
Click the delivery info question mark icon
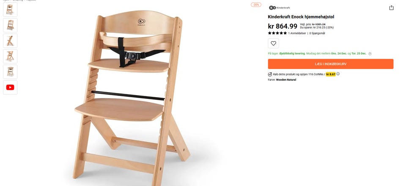click(x=370, y=53)
